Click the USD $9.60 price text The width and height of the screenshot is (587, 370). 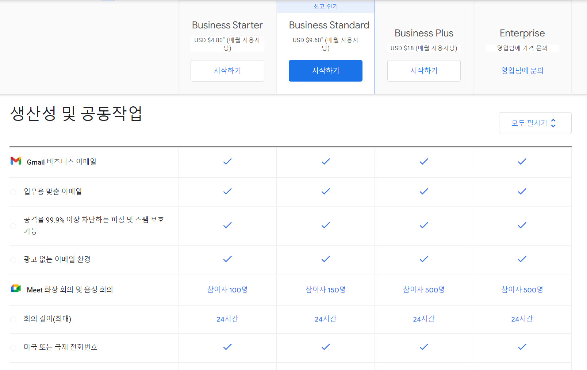(326, 44)
